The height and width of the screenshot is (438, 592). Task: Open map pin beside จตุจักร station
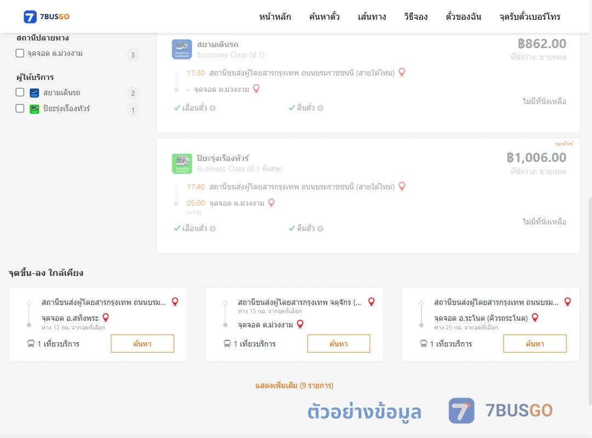[372, 302]
